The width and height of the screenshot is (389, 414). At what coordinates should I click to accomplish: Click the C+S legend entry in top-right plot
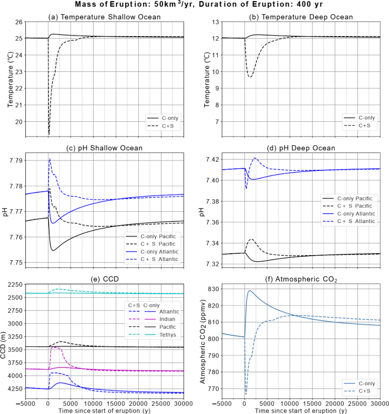click(364, 125)
